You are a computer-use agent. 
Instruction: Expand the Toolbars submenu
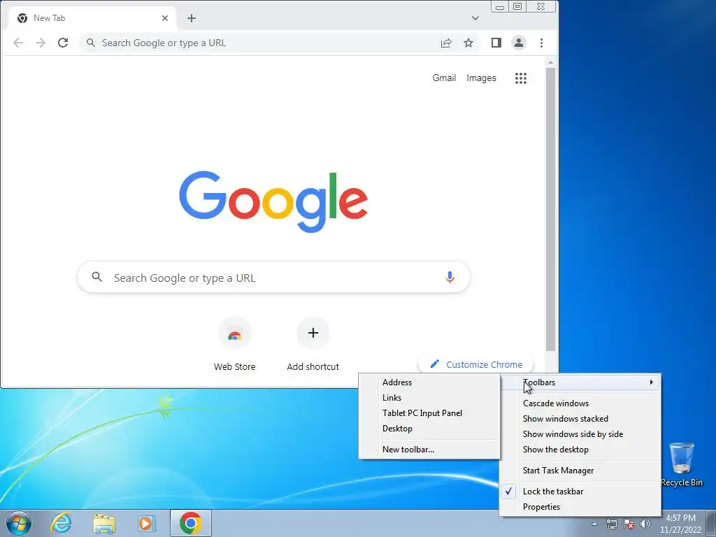[x=580, y=382]
